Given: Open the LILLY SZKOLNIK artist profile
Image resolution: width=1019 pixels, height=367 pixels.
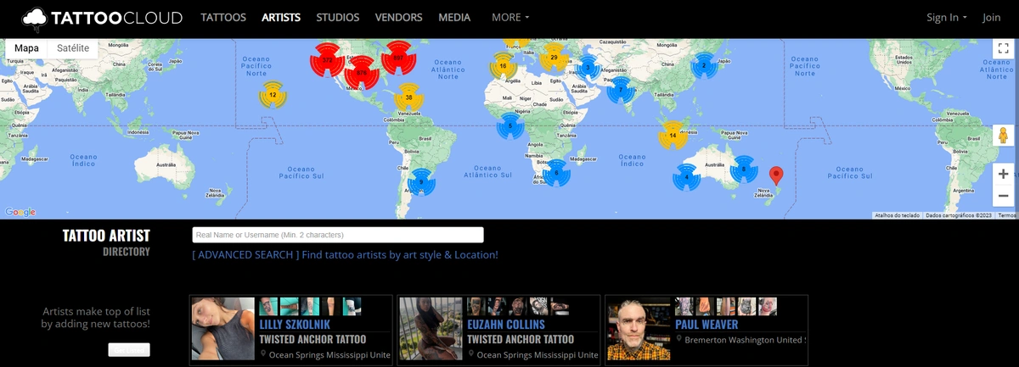Looking at the screenshot, I should [x=295, y=325].
